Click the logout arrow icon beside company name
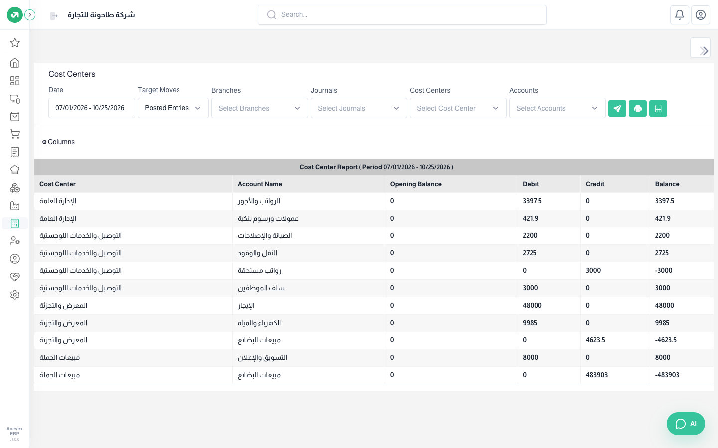 click(54, 16)
